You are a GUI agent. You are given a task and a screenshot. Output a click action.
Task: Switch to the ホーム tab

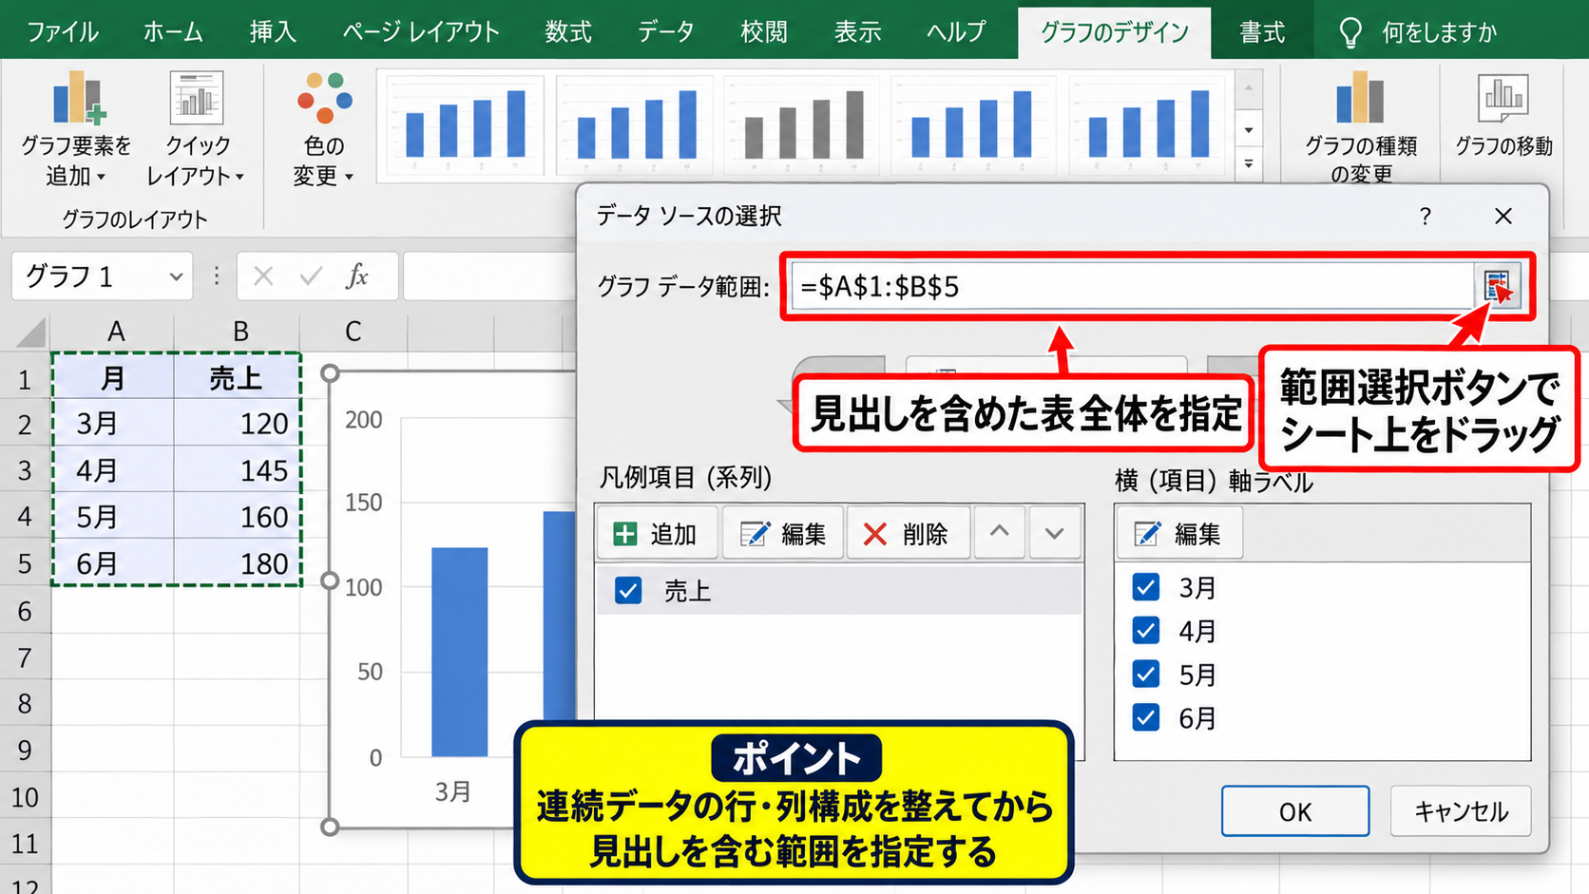pos(173,32)
